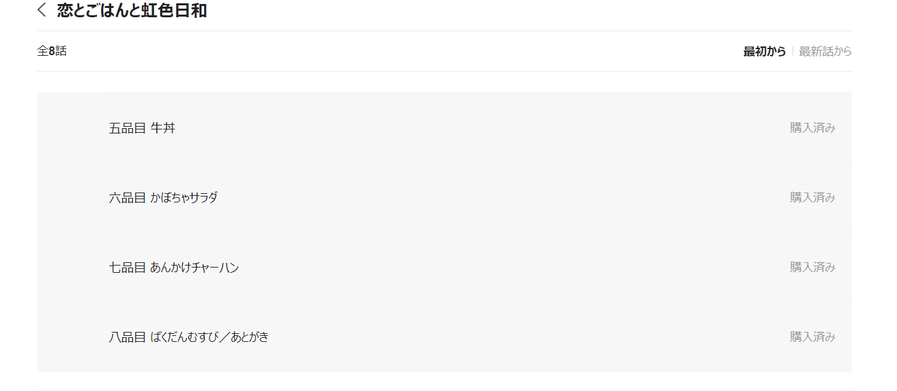Click the empty middle of the あんかけチャーハン row
Image resolution: width=897 pixels, height=391 pixels.
point(465,268)
